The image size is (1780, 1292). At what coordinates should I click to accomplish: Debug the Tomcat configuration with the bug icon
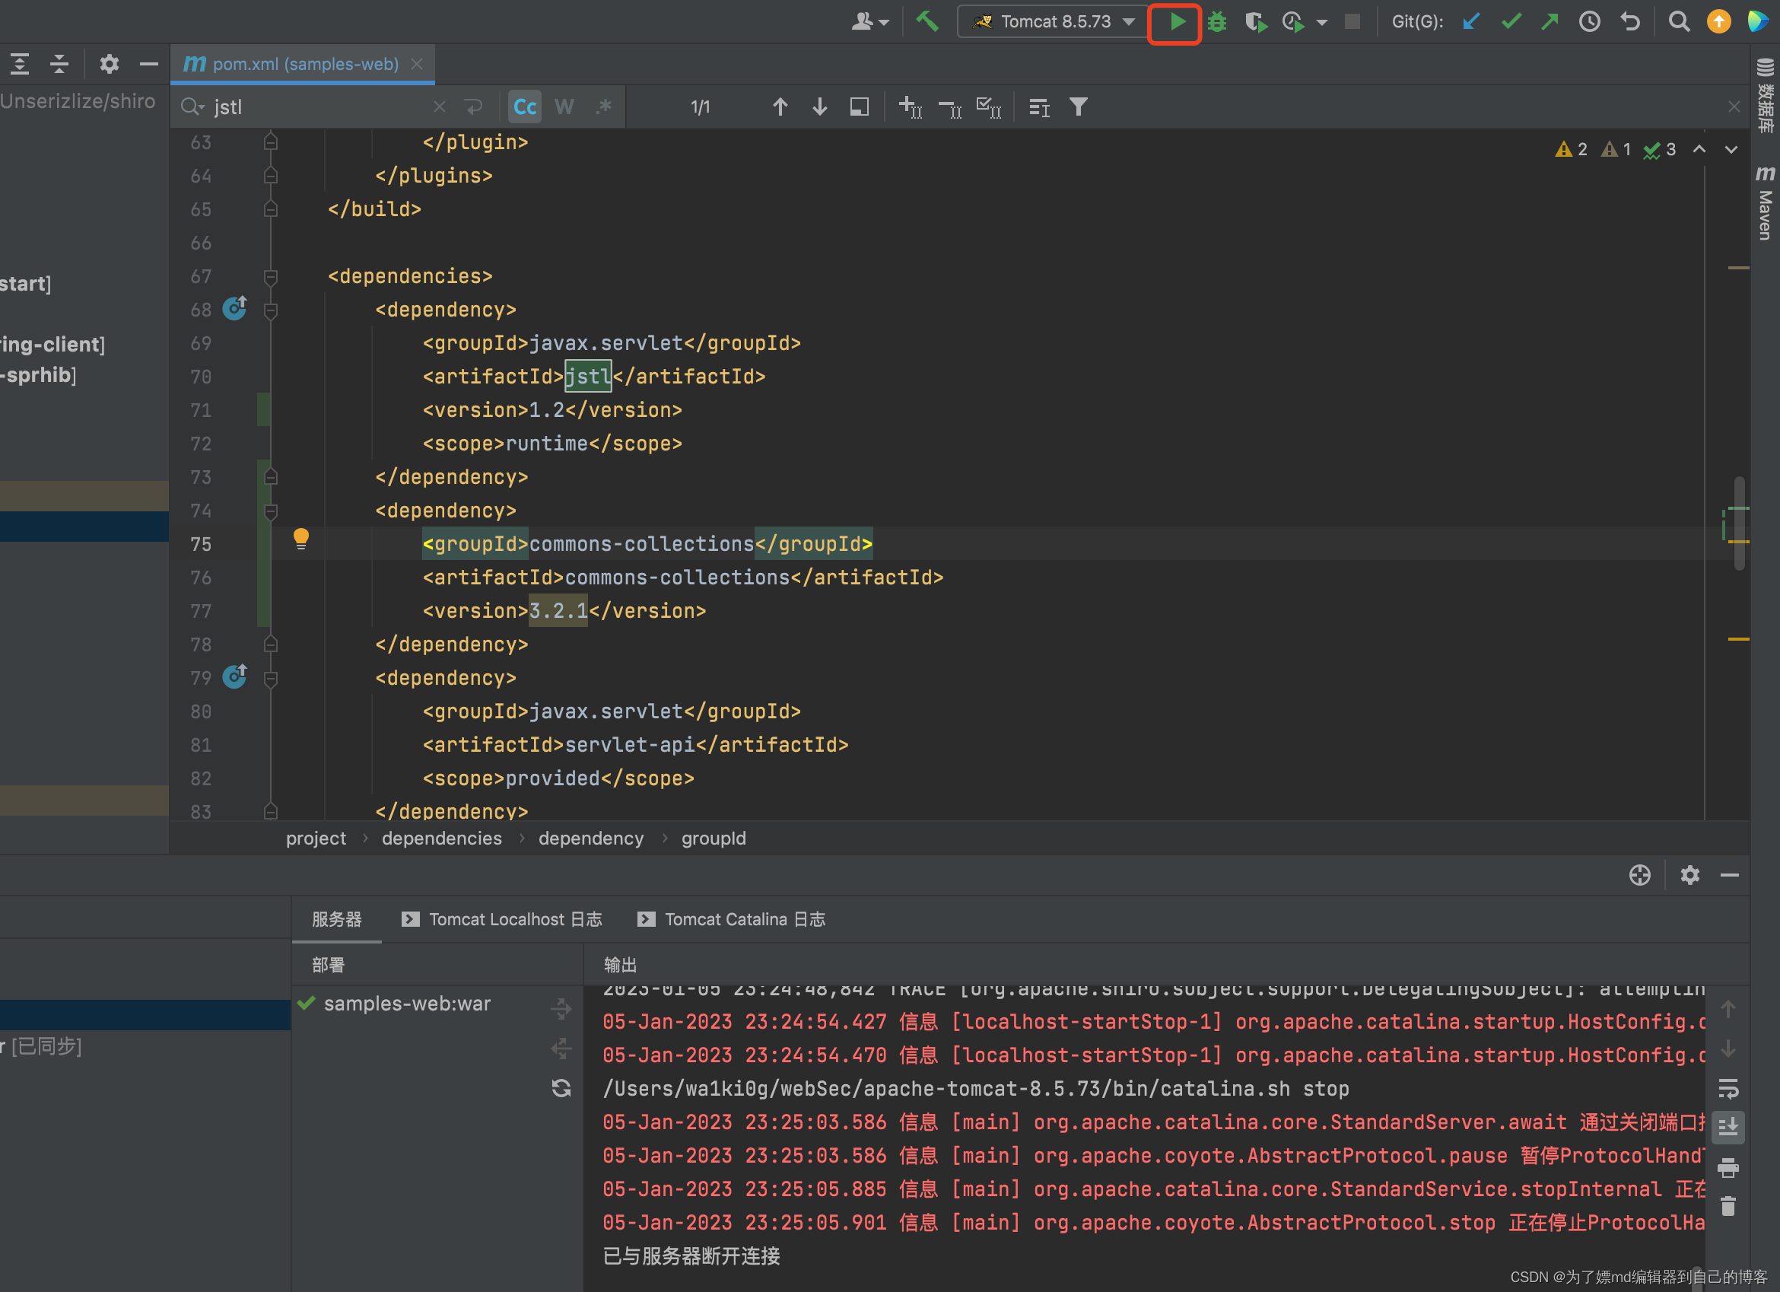1216,22
